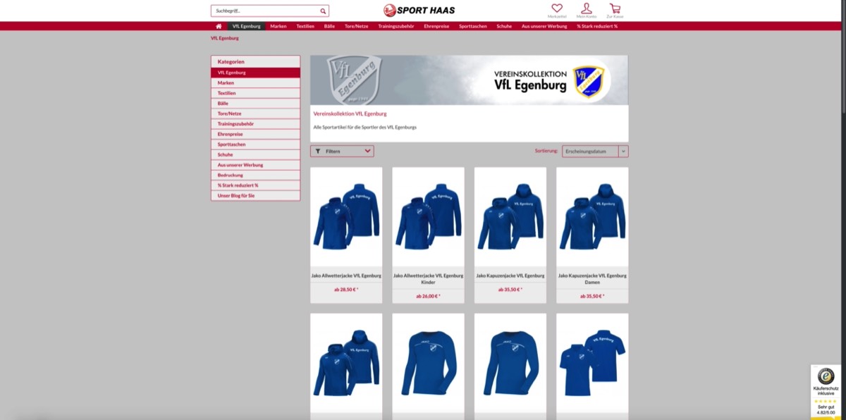Viewport: 846px width, 420px height.
Task: Select Schuhe in Kategorien sidebar
Action: 255,154
